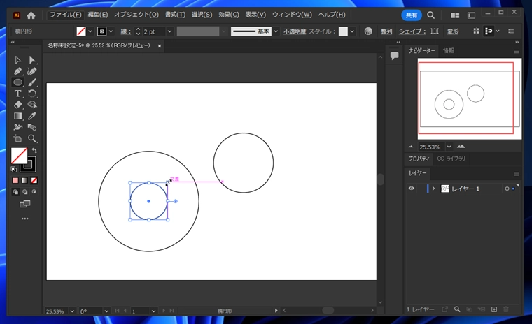Open the fill color dropdown arrow
The image size is (532, 324).
[x=90, y=31]
